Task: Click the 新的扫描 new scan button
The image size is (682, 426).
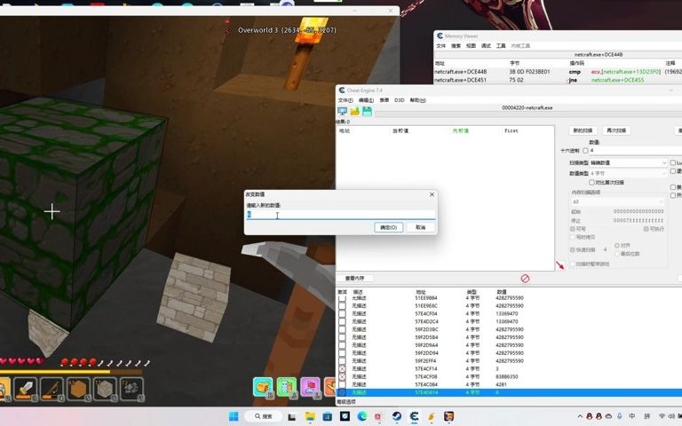Action: pos(583,130)
